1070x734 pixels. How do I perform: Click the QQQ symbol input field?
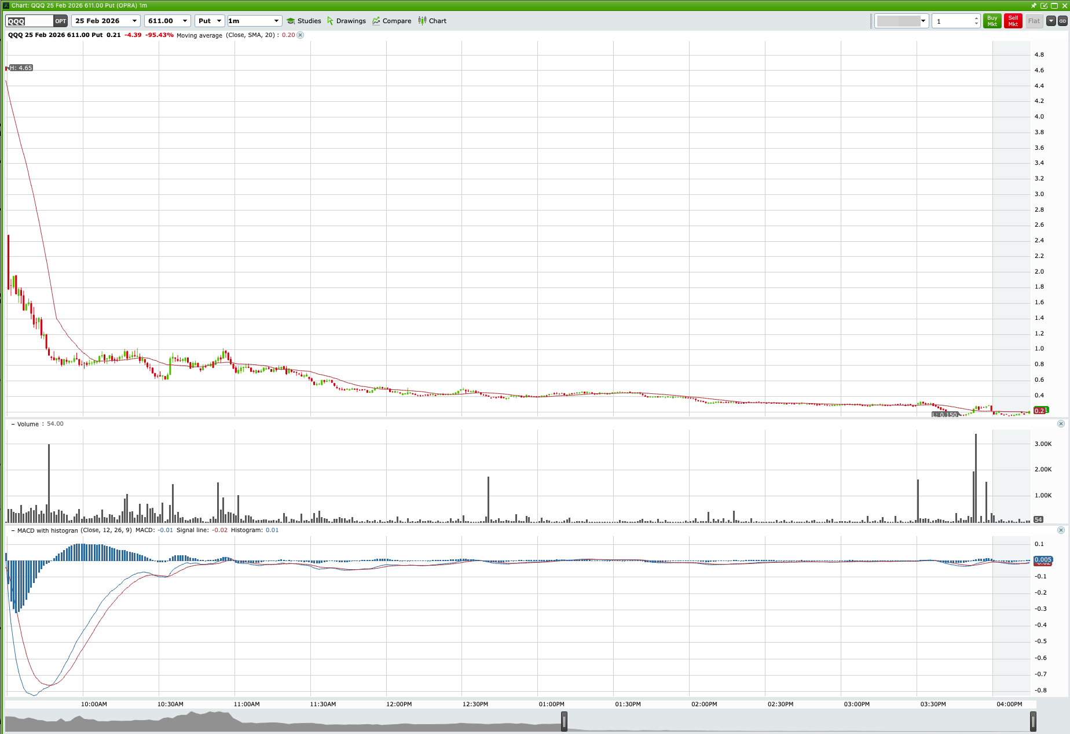[28, 20]
